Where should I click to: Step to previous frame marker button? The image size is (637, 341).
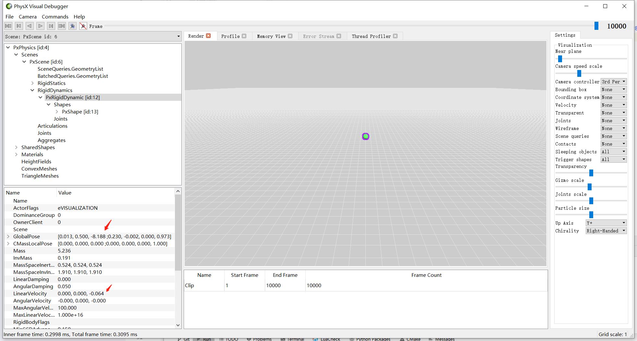click(19, 26)
